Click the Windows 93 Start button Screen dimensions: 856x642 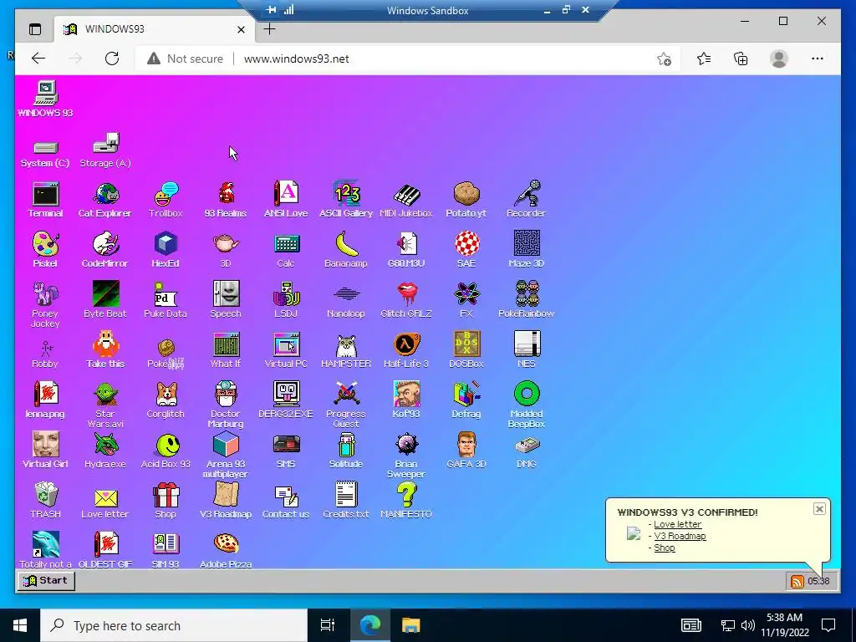tap(47, 580)
